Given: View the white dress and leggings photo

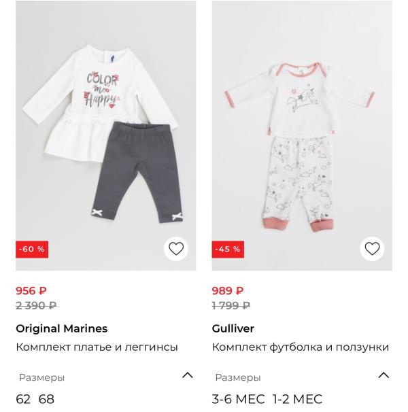Looking at the screenshot, I should (x=105, y=135).
